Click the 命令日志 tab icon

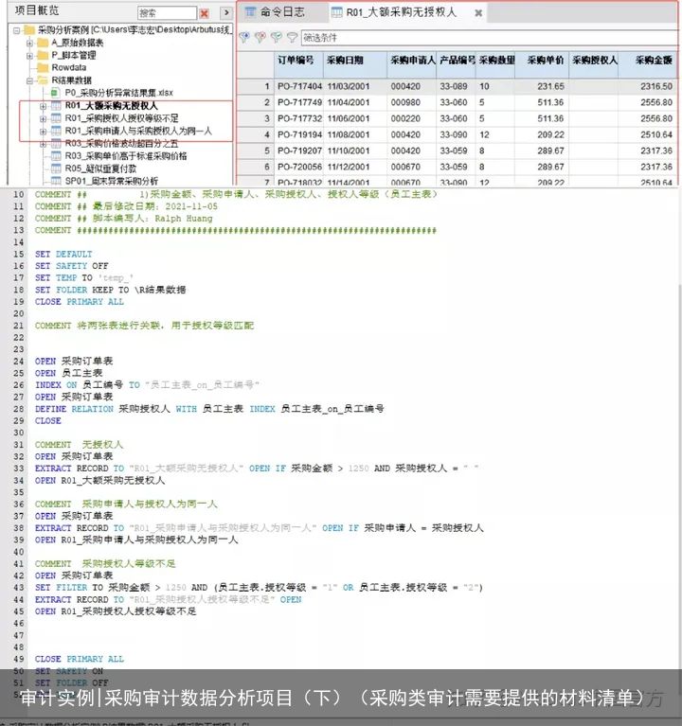pos(250,12)
